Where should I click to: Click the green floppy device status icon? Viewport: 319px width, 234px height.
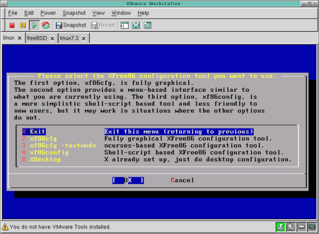(x=280, y=227)
